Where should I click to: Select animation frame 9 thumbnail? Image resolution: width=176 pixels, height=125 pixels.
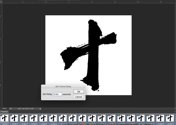pos(82,118)
